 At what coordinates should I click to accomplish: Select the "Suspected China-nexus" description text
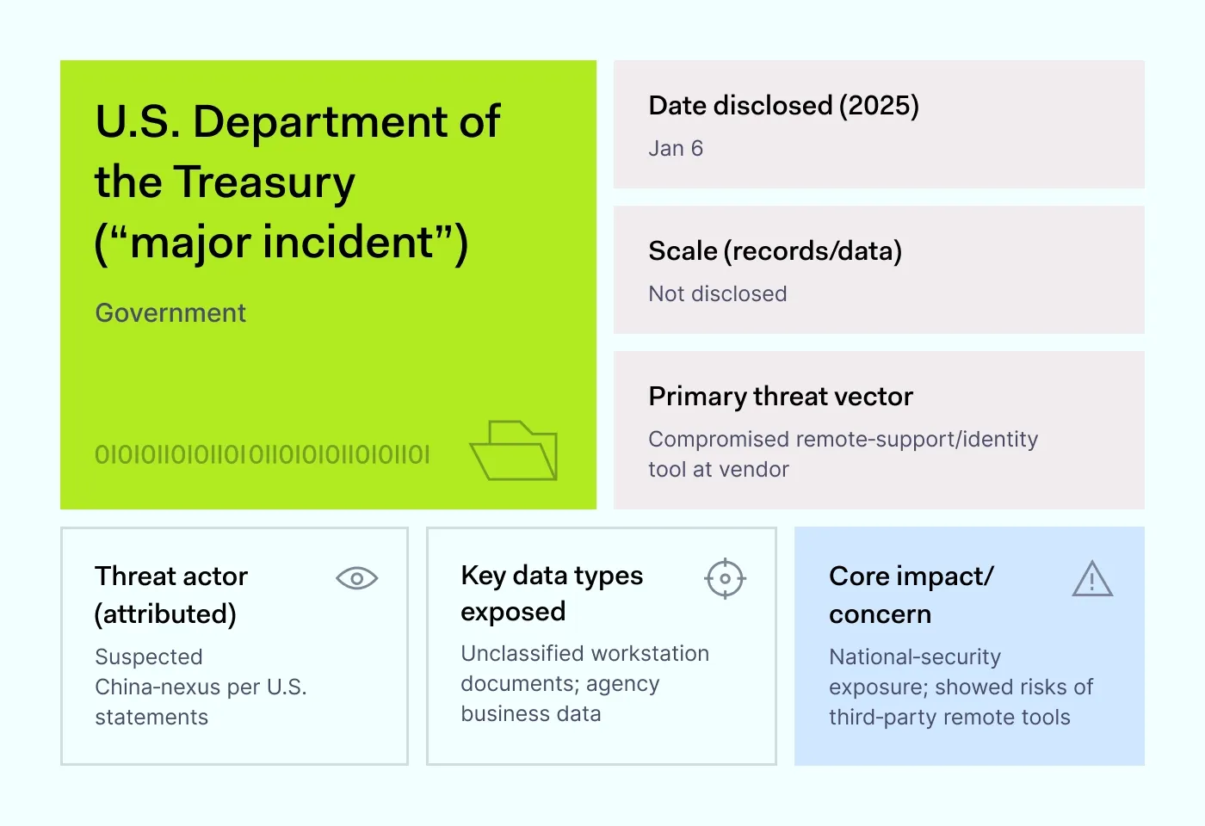coord(200,687)
